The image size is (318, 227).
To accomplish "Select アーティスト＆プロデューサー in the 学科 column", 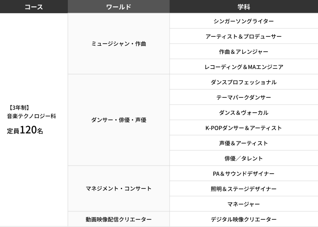I will coord(243,36).
